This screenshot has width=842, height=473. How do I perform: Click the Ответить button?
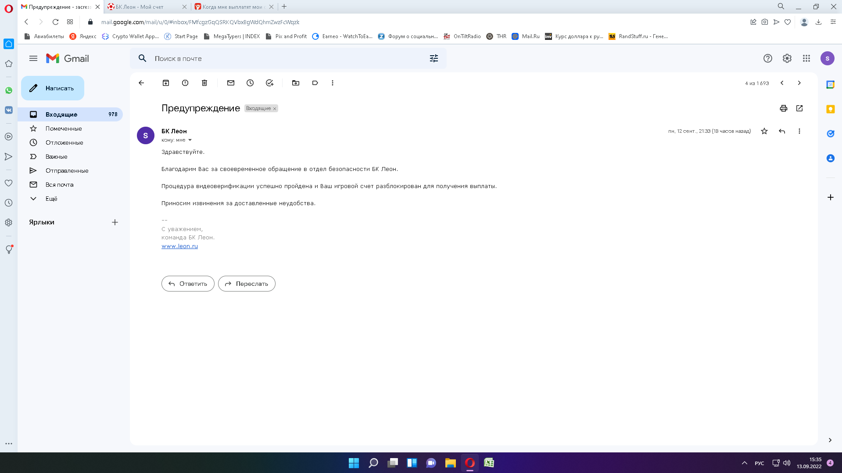(x=188, y=284)
